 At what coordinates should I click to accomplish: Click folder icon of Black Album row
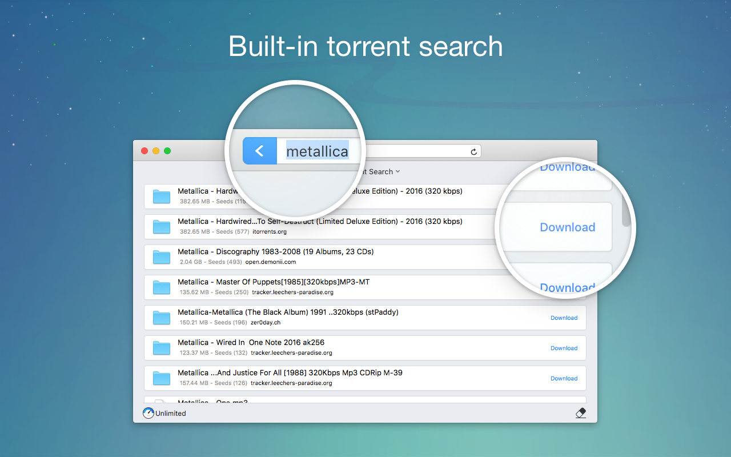pyautogui.click(x=162, y=318)
